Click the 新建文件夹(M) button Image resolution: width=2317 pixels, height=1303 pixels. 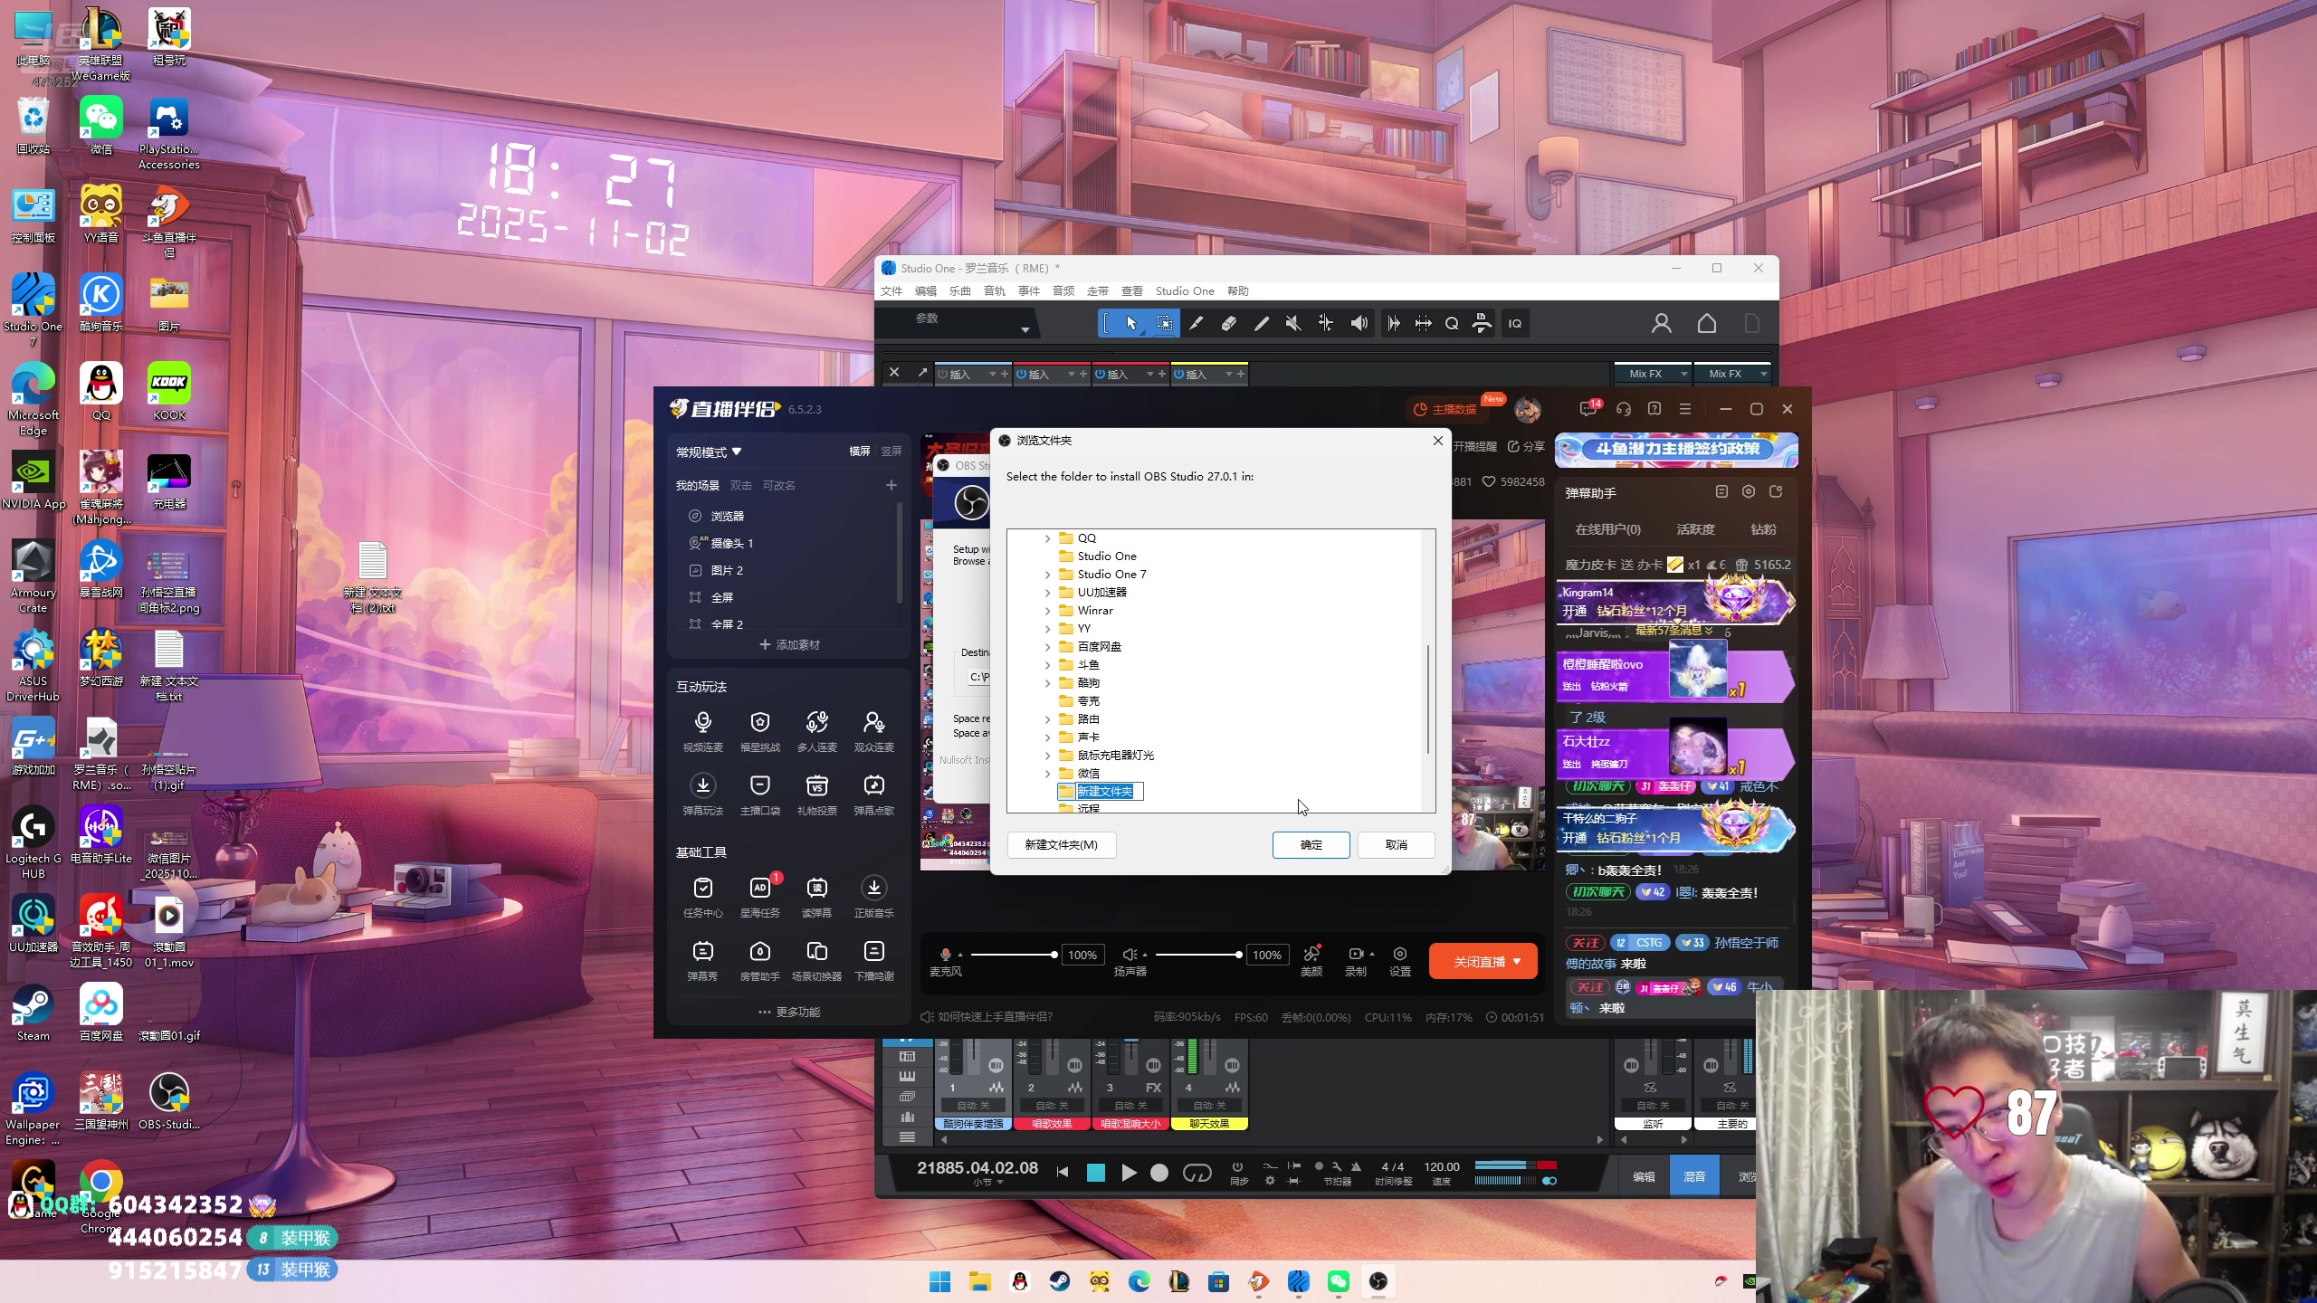pyautogui.click(x=1061, y=844)
